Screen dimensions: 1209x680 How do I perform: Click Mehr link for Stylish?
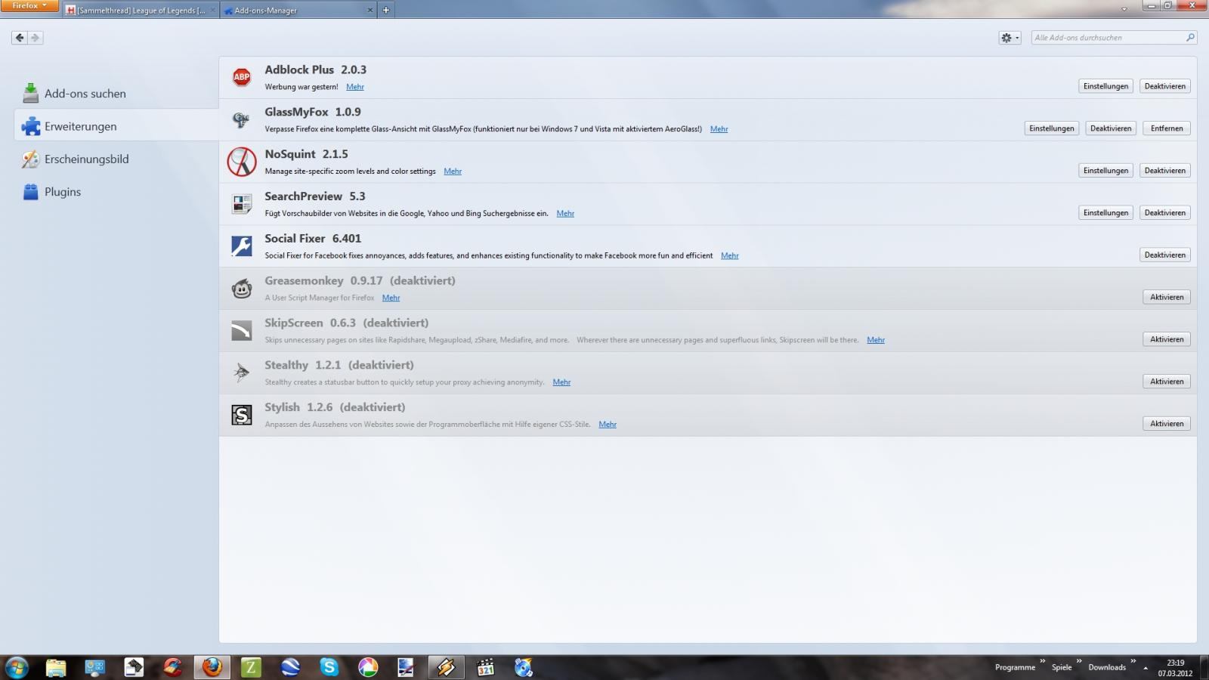pyautogui.click(x=608, y=425)
